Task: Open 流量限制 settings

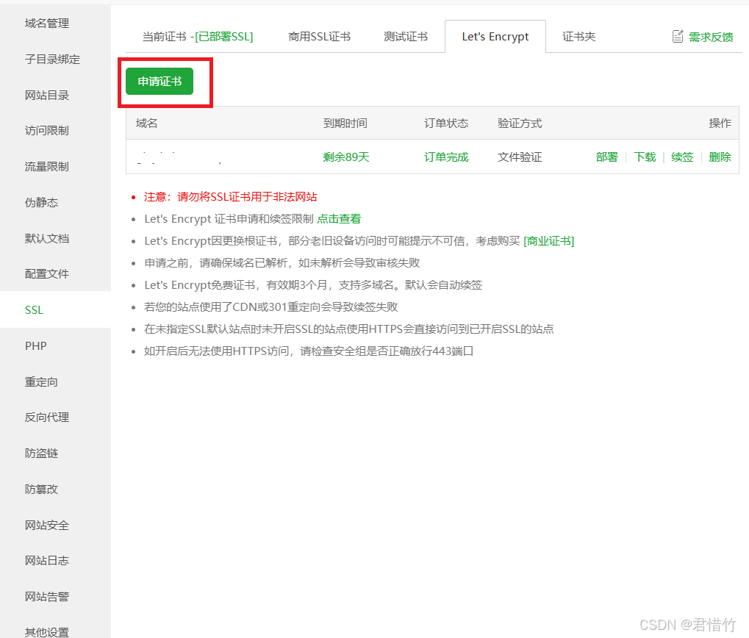Action: 47,166
